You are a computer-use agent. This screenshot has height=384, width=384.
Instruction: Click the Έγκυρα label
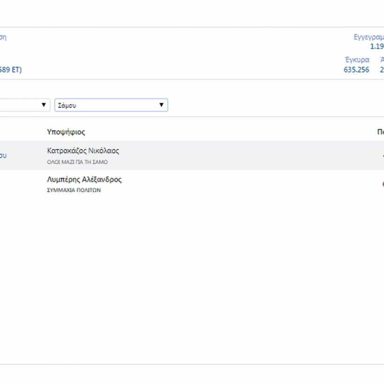pos(356,60)
